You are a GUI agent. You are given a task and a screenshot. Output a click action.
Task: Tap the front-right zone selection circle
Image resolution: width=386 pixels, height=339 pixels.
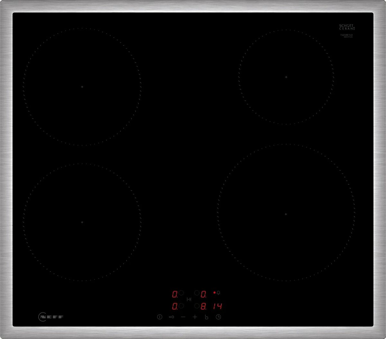point(197,306)
